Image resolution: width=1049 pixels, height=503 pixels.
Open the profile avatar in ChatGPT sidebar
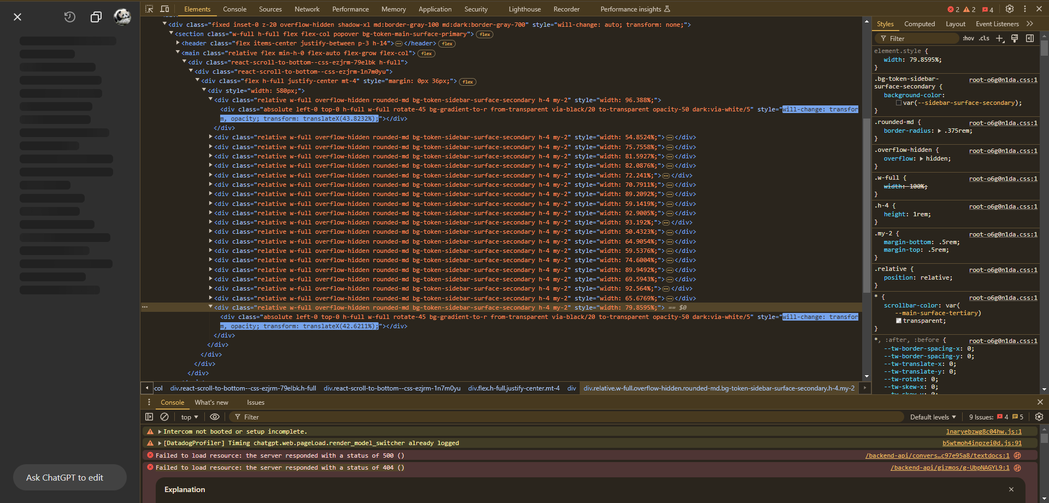(122, 17)
